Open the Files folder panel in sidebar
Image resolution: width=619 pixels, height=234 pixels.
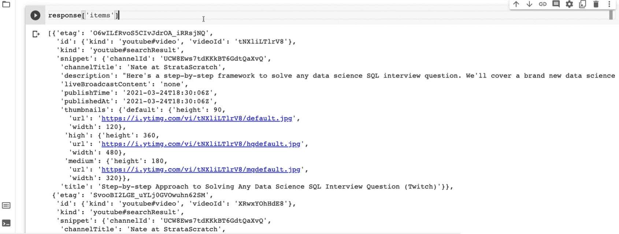click(x=6, y=5)
